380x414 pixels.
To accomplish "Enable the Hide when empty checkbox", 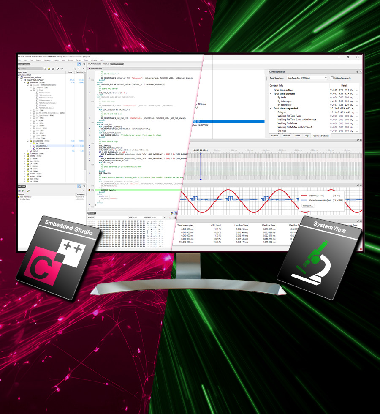I will [x=332, y=78].
